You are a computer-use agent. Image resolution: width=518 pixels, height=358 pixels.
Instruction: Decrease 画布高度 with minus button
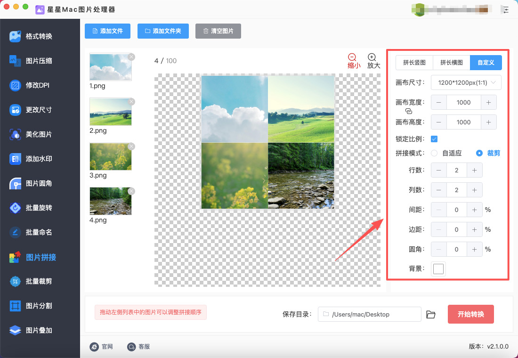(439, 122)
